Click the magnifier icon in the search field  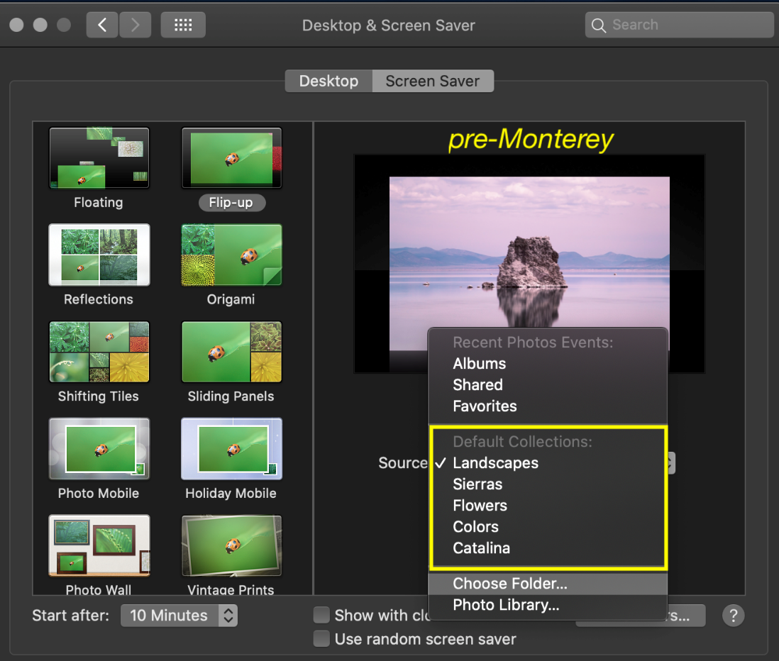599,26
